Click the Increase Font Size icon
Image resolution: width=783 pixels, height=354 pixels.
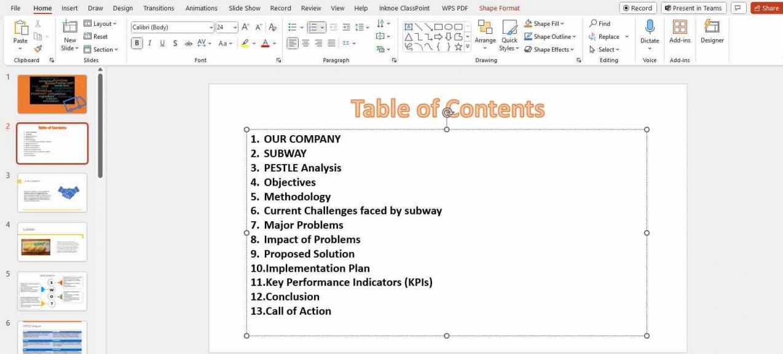(x=244, y=27)
